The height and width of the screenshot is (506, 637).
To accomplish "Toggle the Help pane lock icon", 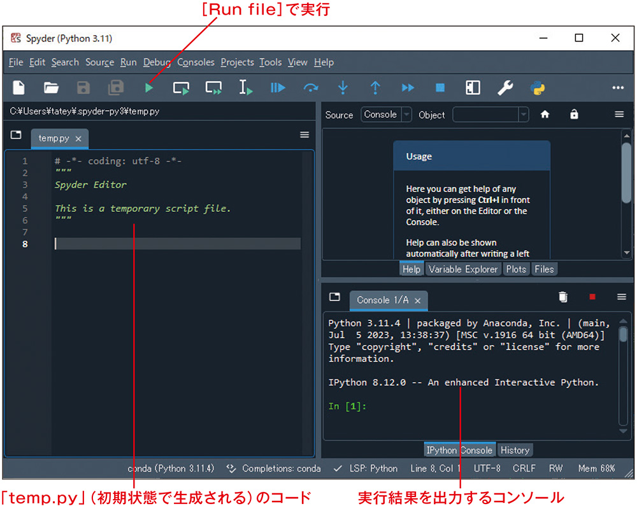I will coord(574,115).
